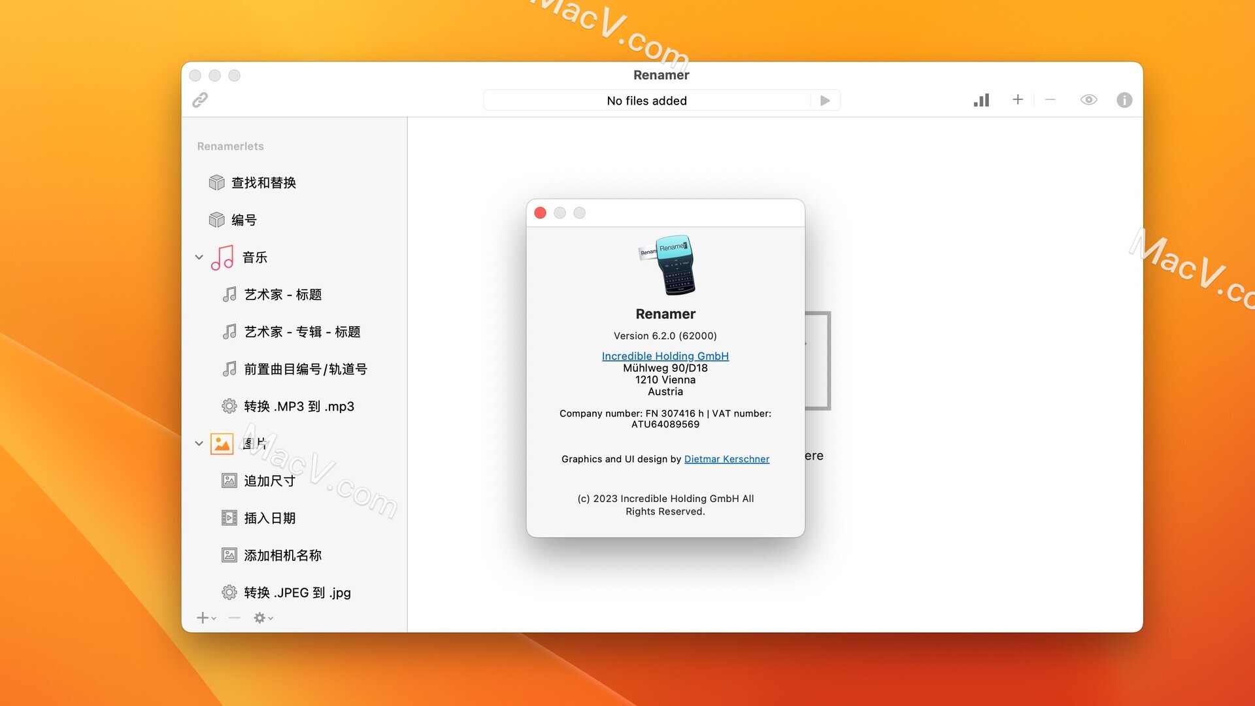
Task: Select the 转换 .MP3 到 .mp3 text
Action: click(x=299, y=407)
